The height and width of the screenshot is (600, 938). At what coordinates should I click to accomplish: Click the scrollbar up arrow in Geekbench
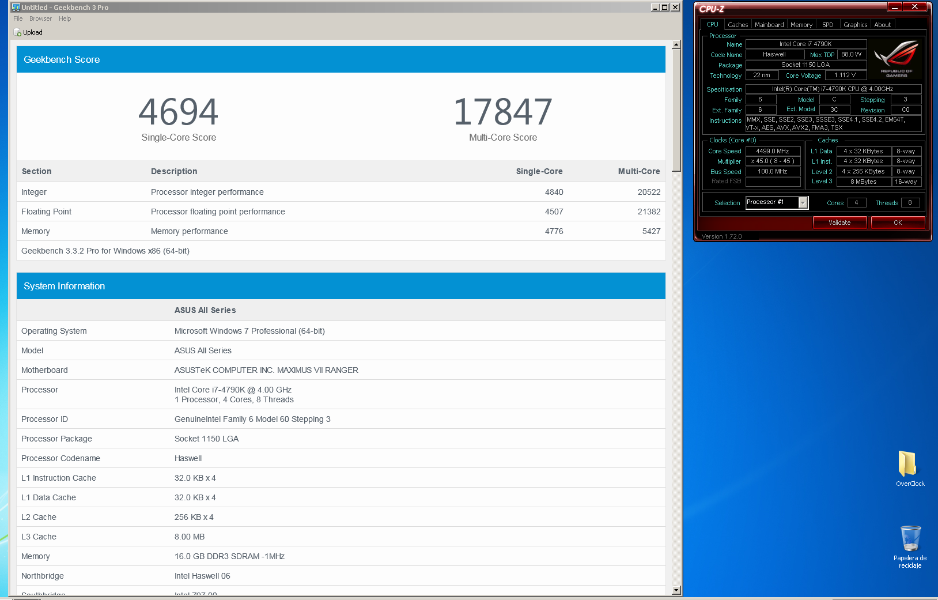tap(676, 44)
